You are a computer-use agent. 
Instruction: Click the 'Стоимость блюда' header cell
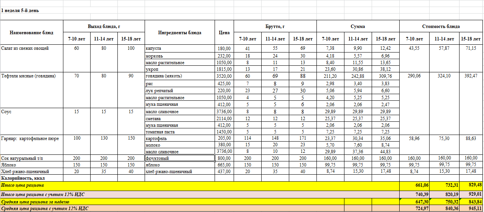point(441,26)
